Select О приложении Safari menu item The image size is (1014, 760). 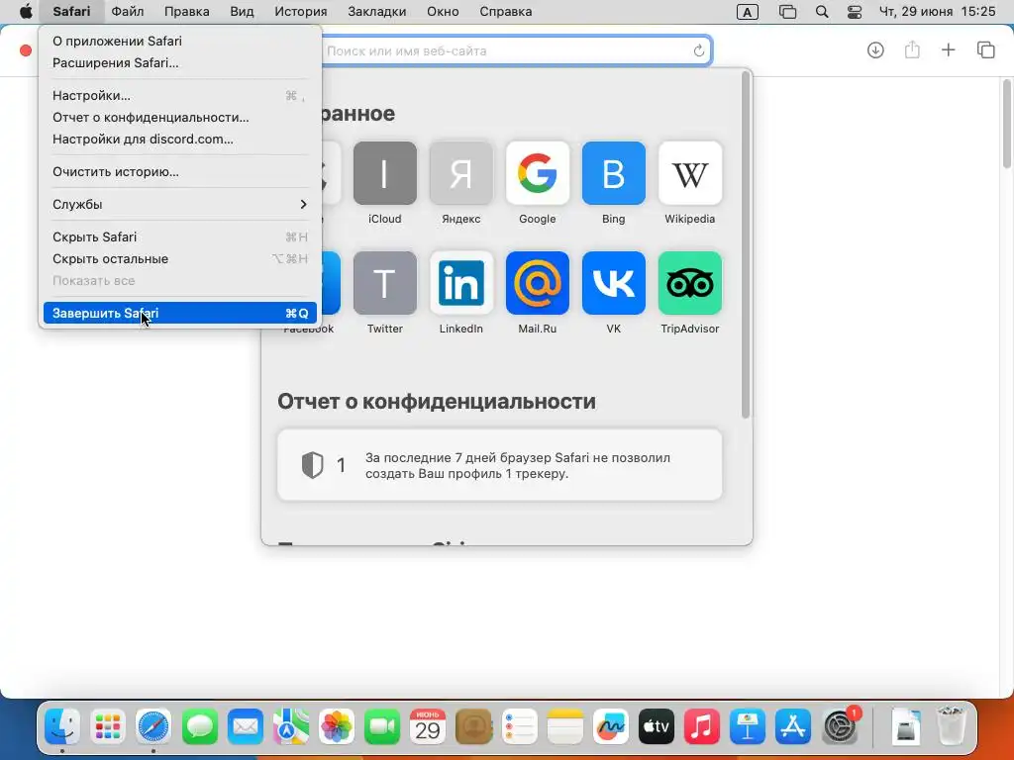(180, 41)
